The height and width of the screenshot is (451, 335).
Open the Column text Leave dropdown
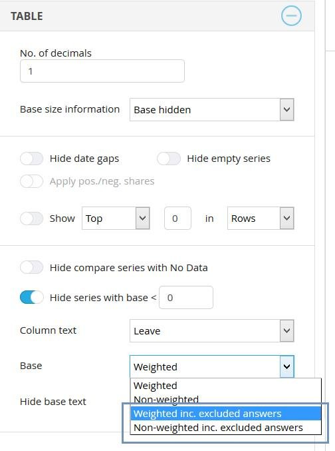click(x=211, y=331)
